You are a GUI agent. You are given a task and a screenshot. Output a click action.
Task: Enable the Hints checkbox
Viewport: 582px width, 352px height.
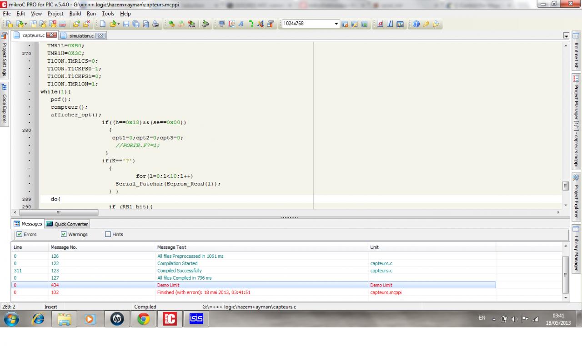pyautogui.click(x=108, y=235)
